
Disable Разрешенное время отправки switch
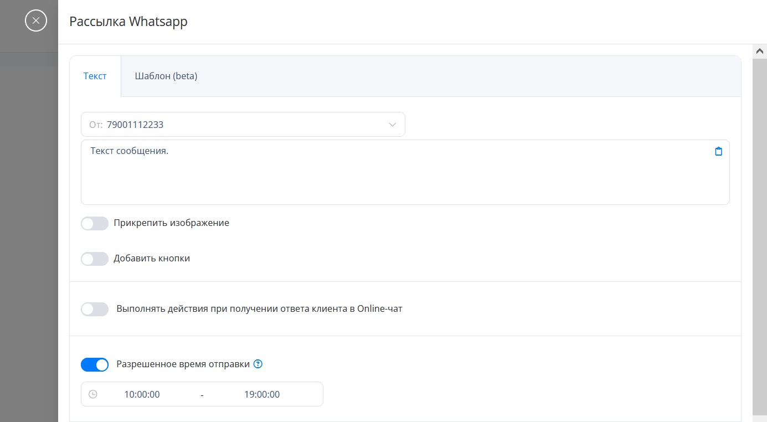[95, 364]
